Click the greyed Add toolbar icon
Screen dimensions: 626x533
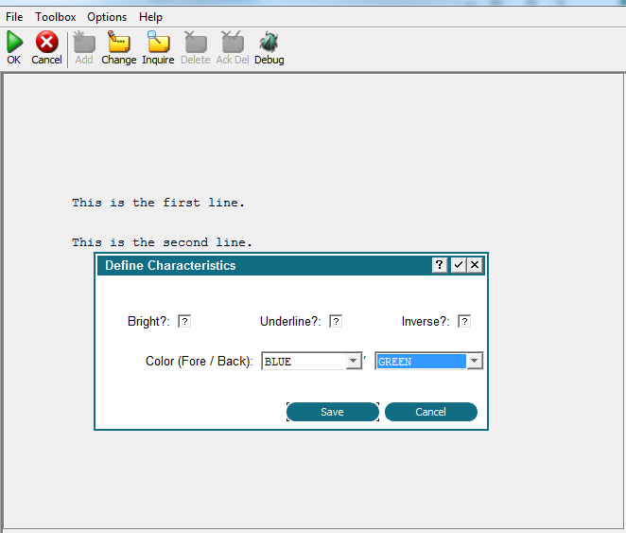pos(84,42)
